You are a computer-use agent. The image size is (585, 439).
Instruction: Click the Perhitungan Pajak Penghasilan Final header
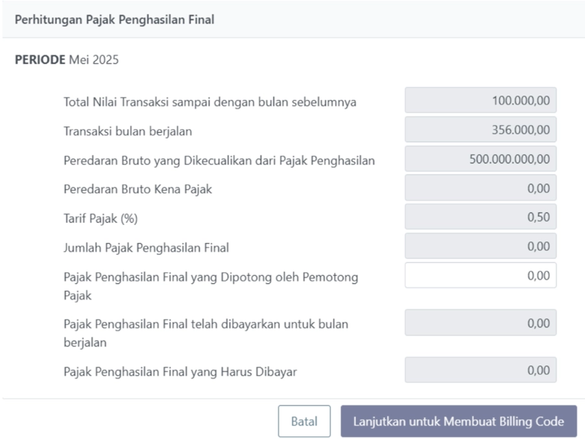coord(114,19)
